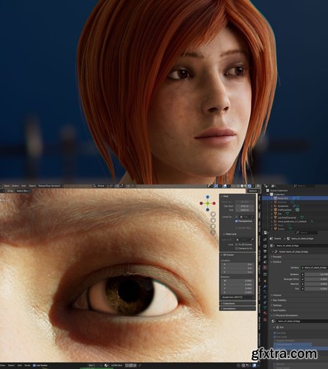
Task: Open the Quaternion rotation mode dropdown
Action: 237,297
